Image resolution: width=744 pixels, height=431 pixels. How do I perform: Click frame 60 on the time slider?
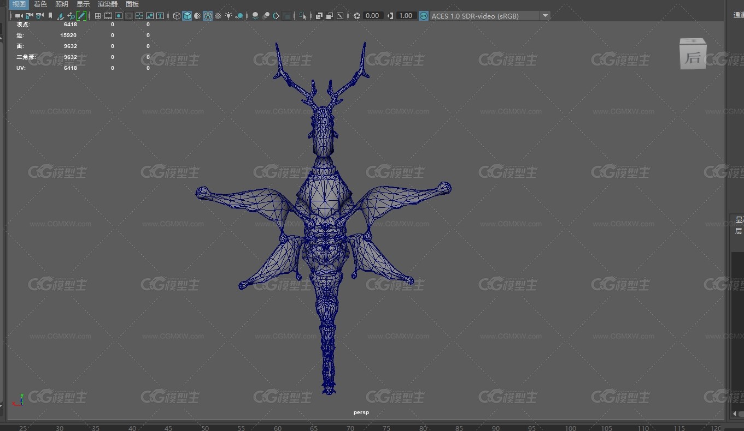278,428
